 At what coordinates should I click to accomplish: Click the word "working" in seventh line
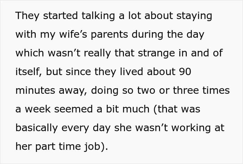(191, 128)
